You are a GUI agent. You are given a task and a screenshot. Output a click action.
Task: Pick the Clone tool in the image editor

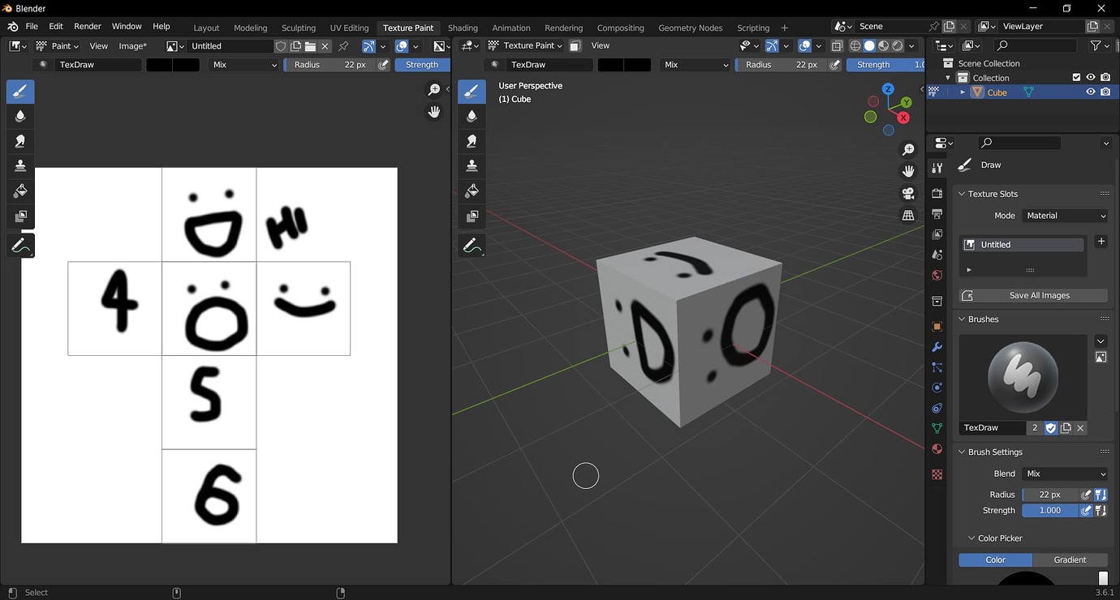pos(20,166)
